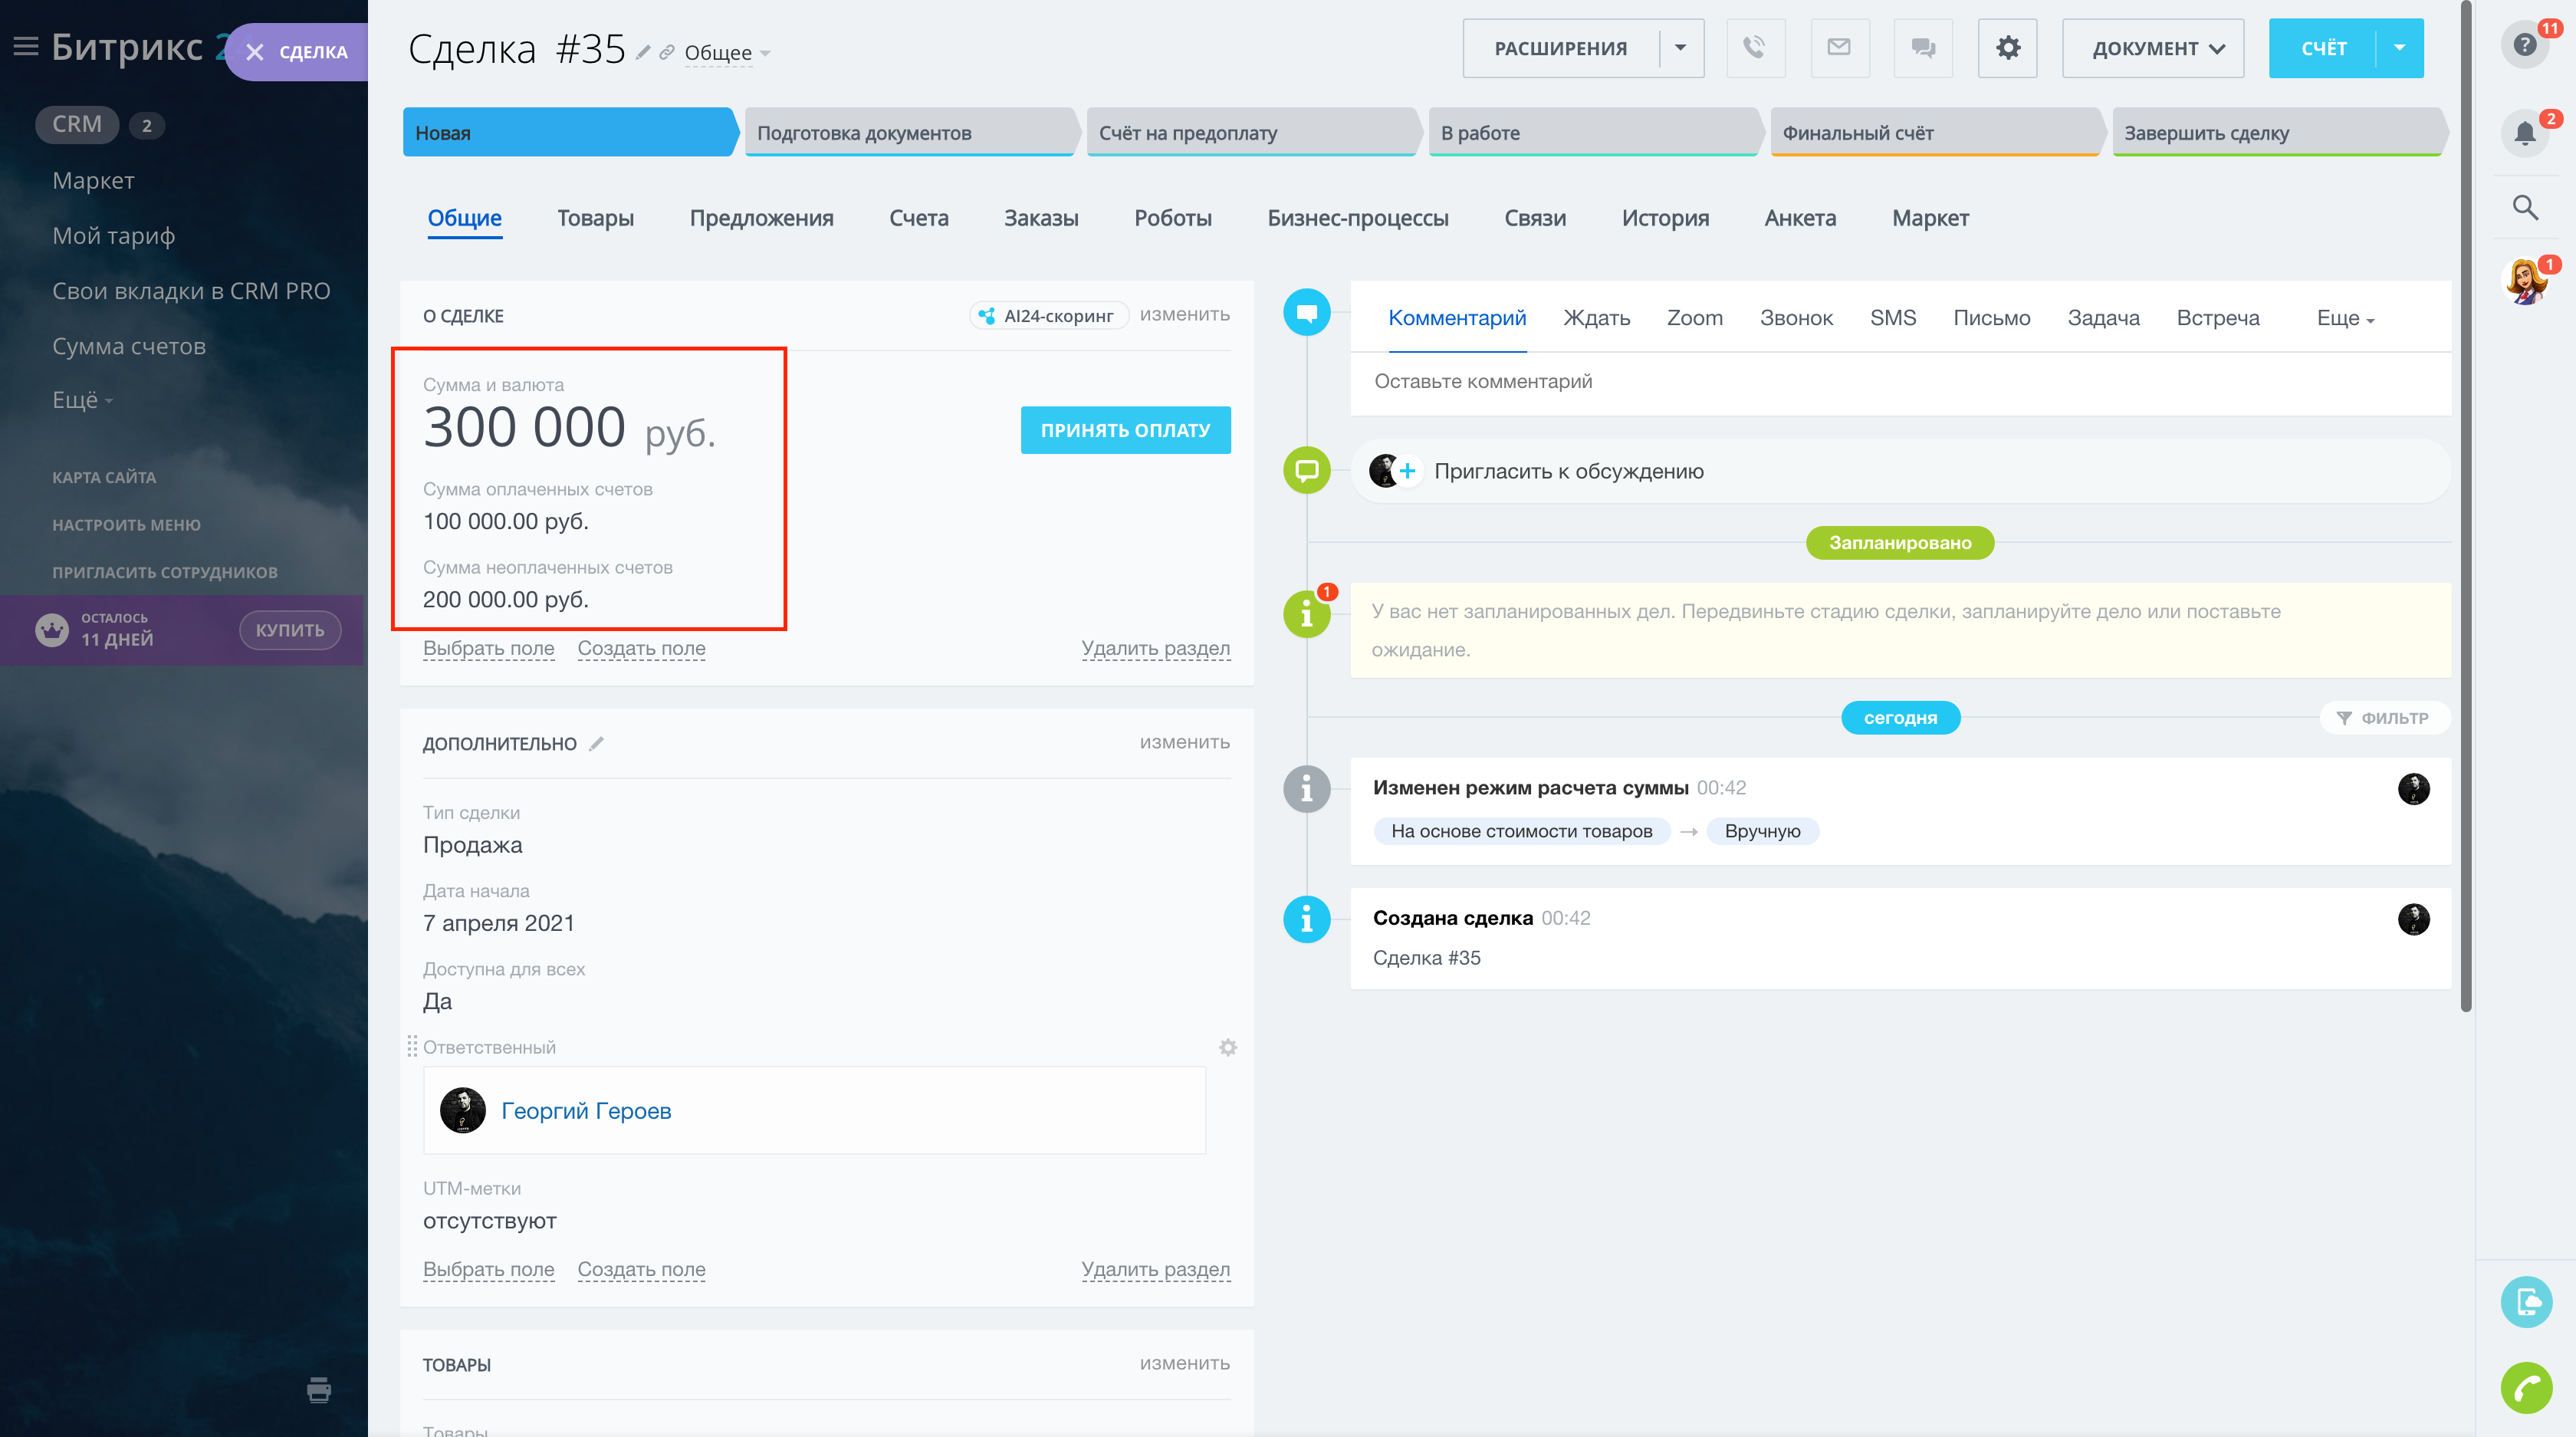This screenshot has height=1437, width=2576.
Task: Open Георгий Героев profile link
Action: coord(586,1110)
